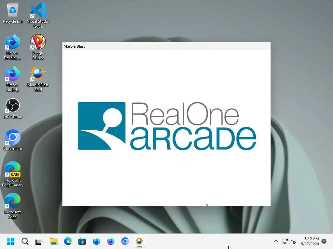Viewport: 333px width, 249px height.
Task: Launch Microsoft Edge from the taskbar
Action: pos(68,241)
